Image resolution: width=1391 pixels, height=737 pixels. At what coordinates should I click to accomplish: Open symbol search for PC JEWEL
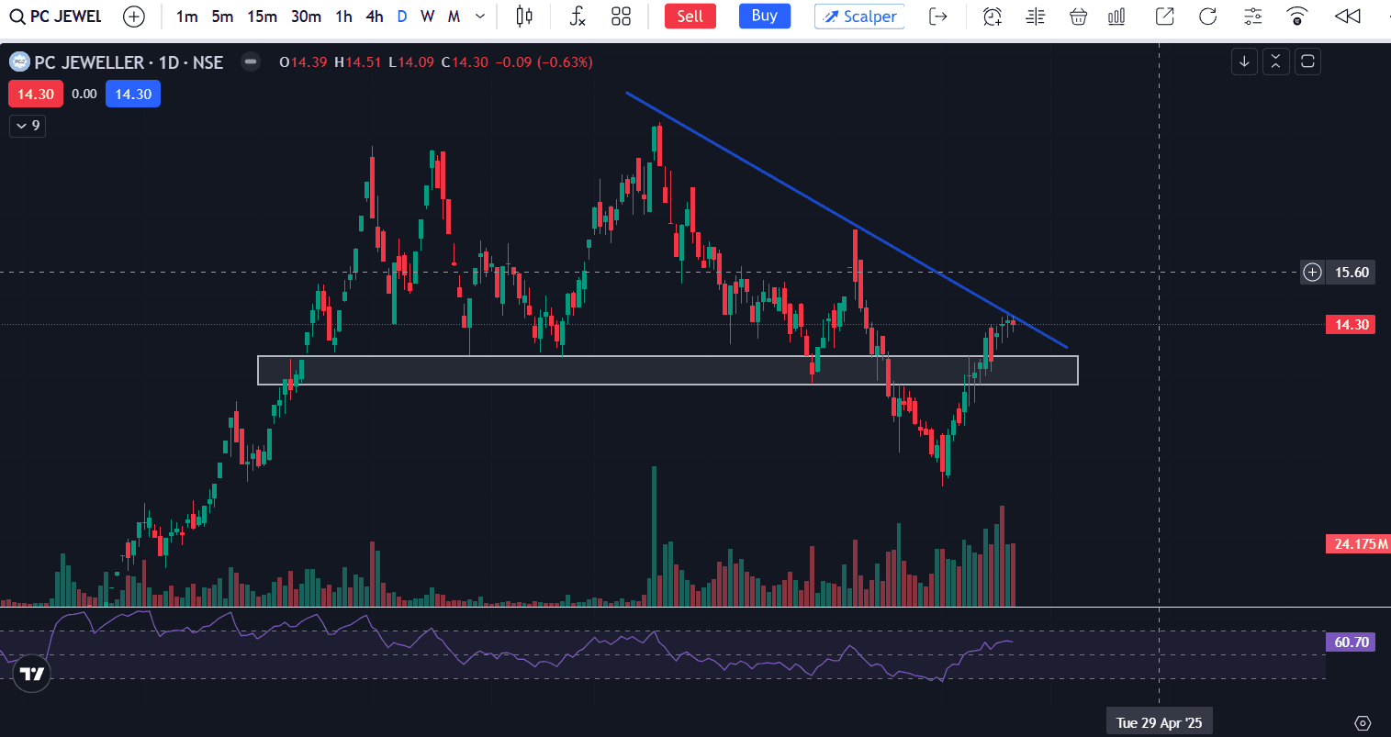pyautogui.click(x=56, y=17)
